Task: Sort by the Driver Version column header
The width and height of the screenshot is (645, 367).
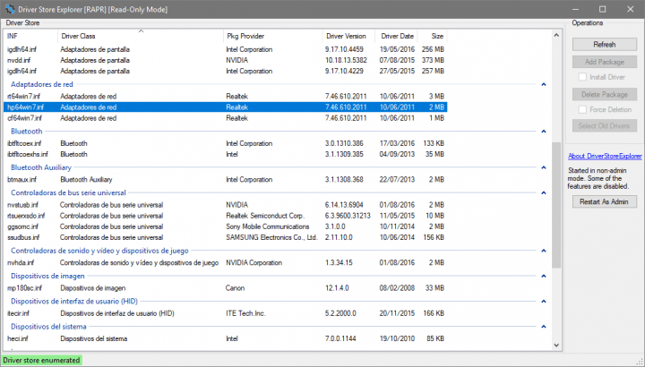Action: tap(348, 36)
